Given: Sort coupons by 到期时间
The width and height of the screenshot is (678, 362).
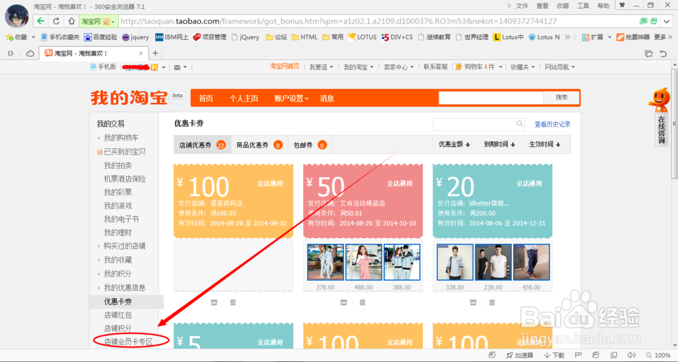Looking at the screenshot, I should 500,144.
